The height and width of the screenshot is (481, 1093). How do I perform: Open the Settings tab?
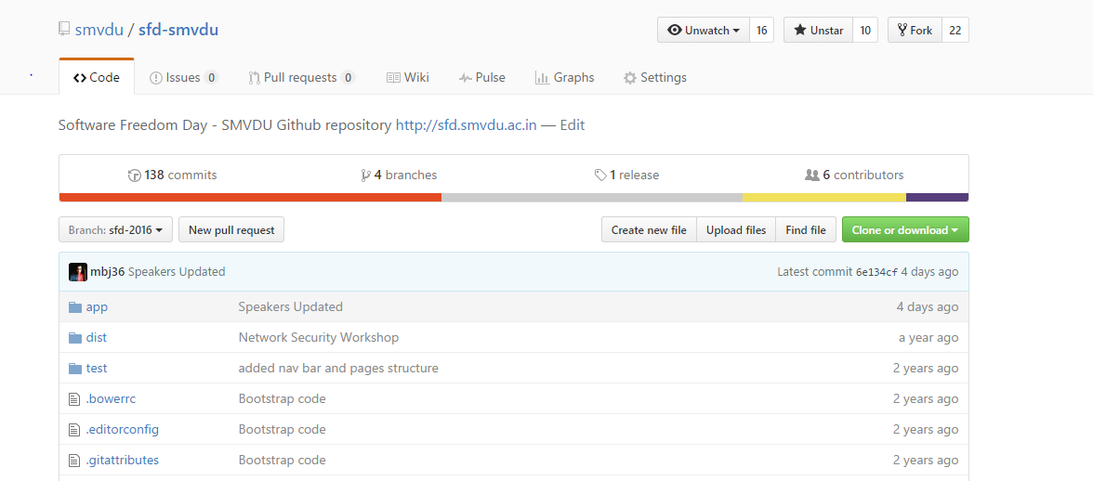point(655,78)
